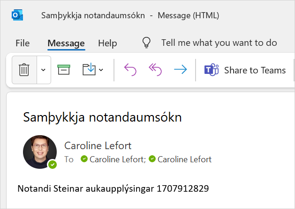Focus the 'Tell me what you want to do' box
This screenshot has height=209, width=295.
tap(219, 43)
